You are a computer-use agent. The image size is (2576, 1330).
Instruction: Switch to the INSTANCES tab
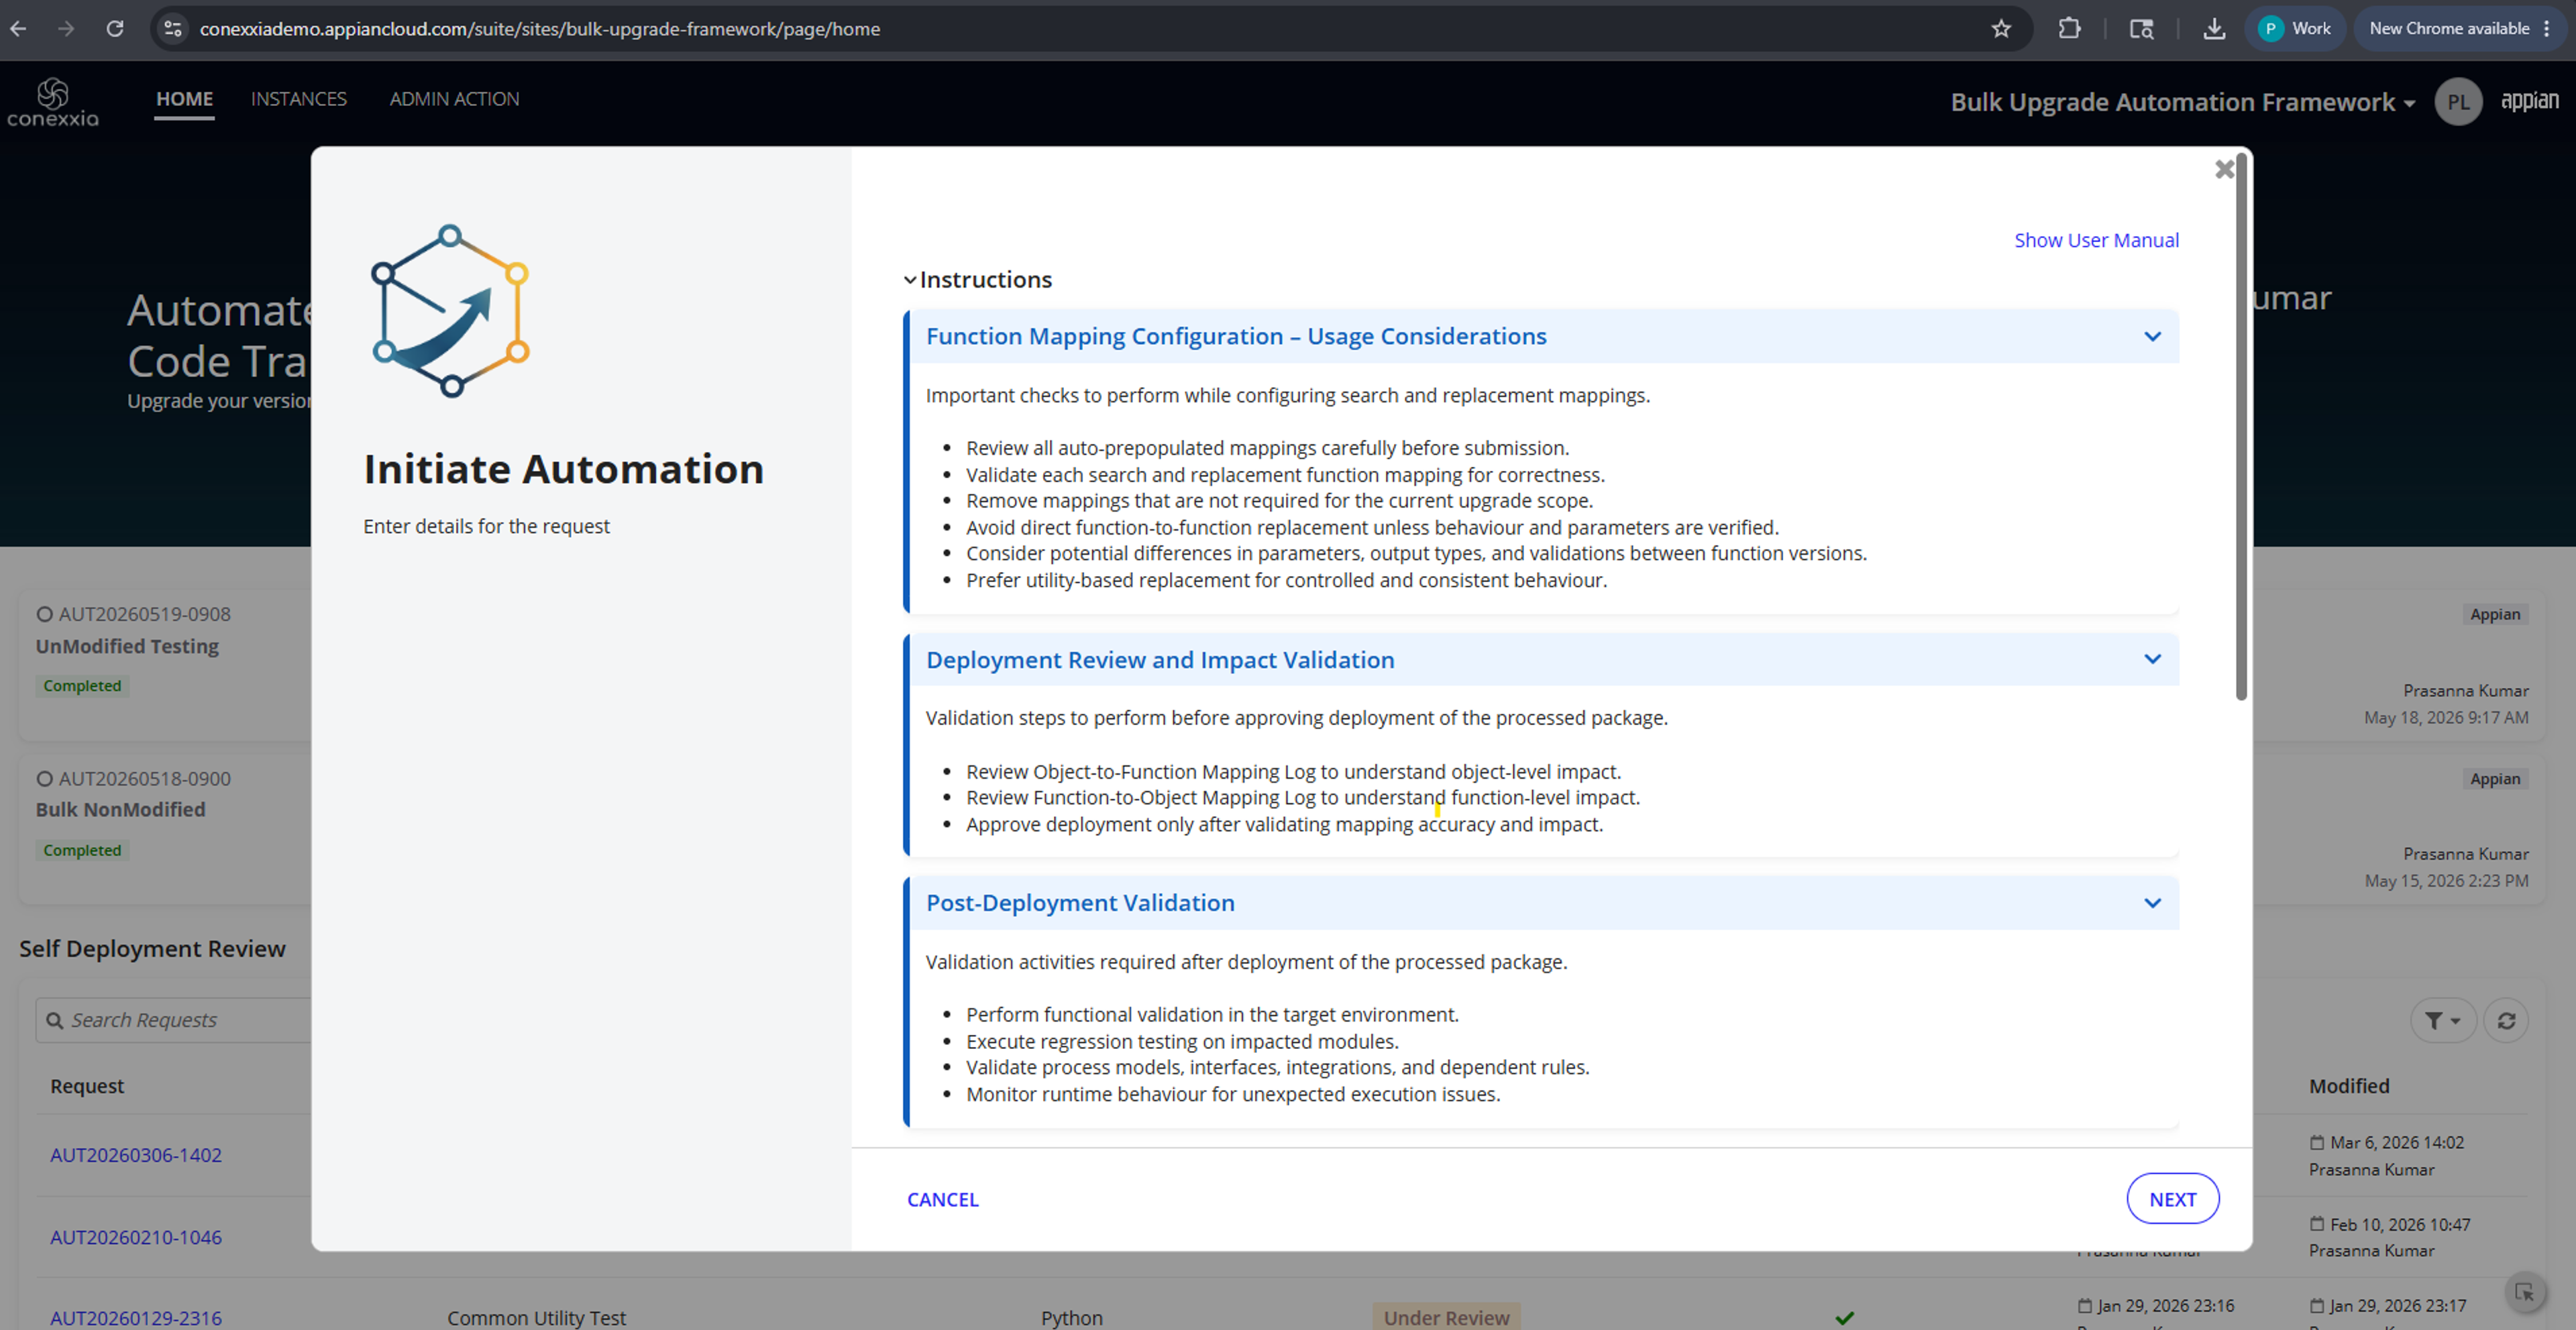(299, 99)
